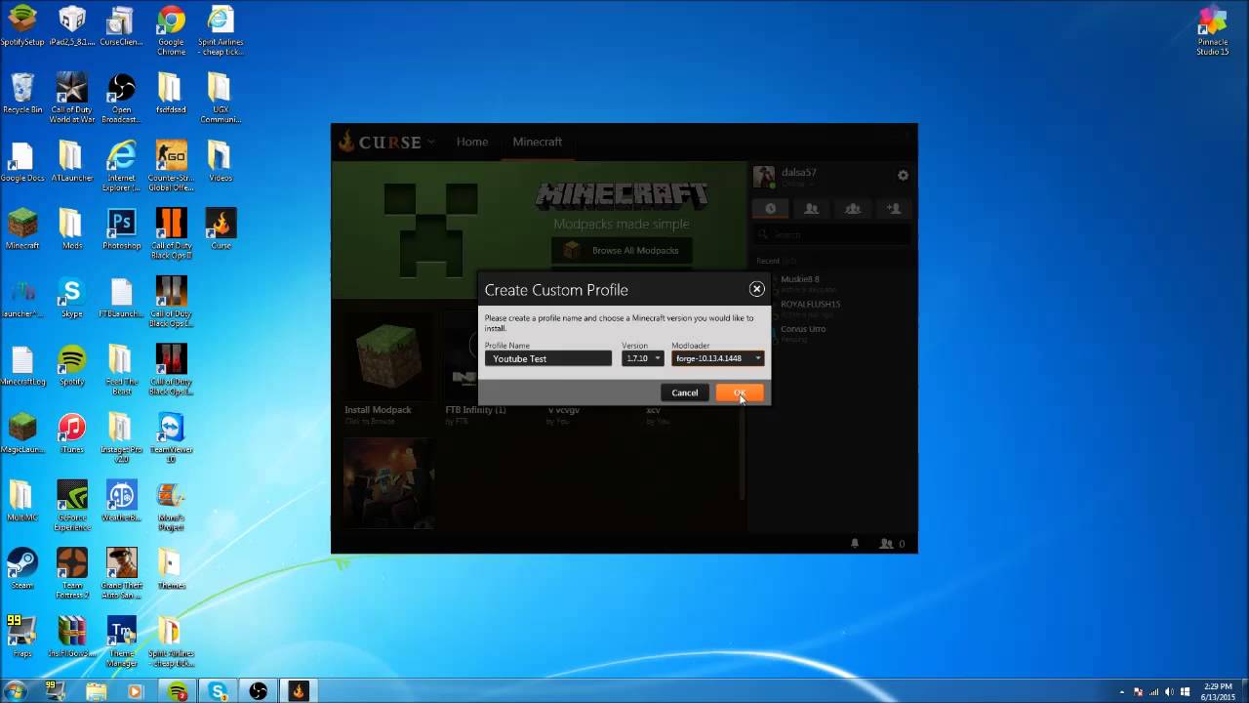1249x703 pixels.
Task: Click the Windows Start button
Action: point(15,691)
